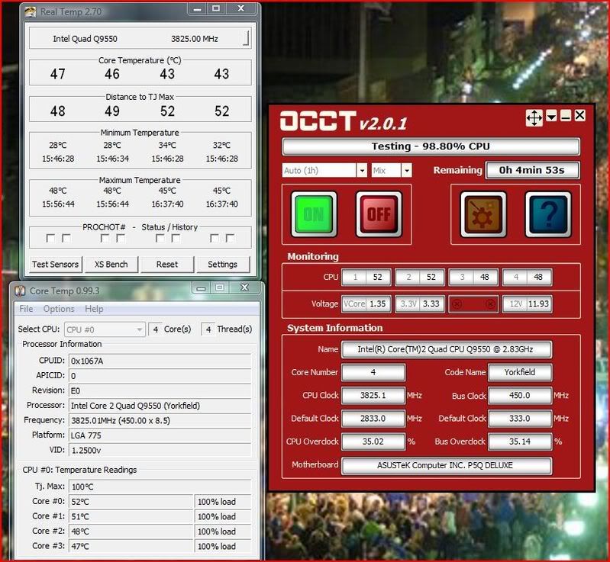Toggle second PROCHOT checkbox for core 4
The image size is (610, 562).
(x=231, y=238)
